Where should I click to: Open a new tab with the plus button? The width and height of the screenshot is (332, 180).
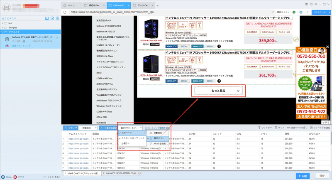158,5
